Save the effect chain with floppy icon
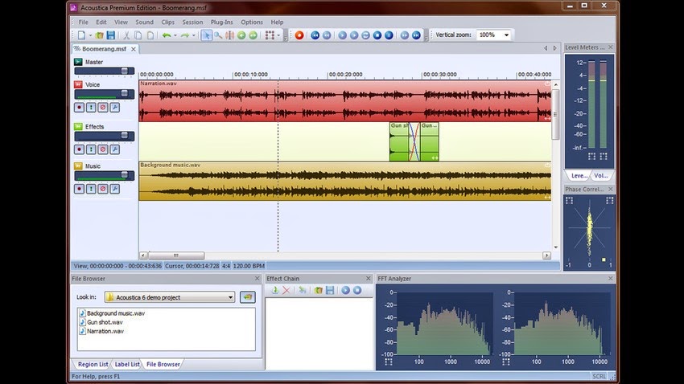This screenshot has width=684, height=384. pos(330,290)
